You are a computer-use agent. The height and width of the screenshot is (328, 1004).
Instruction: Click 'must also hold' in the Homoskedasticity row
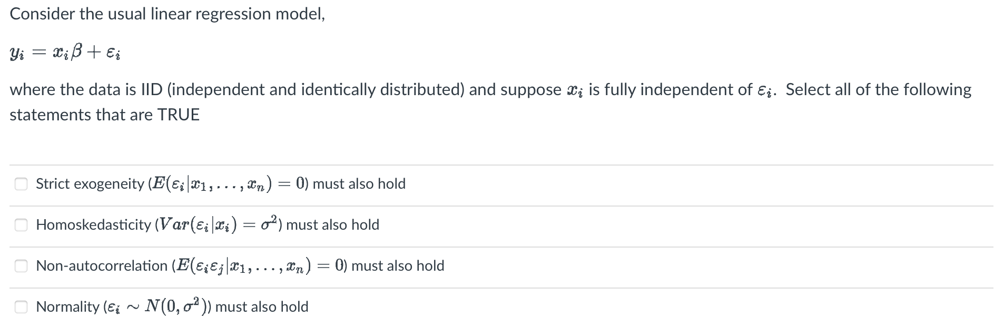pos(333,225)
